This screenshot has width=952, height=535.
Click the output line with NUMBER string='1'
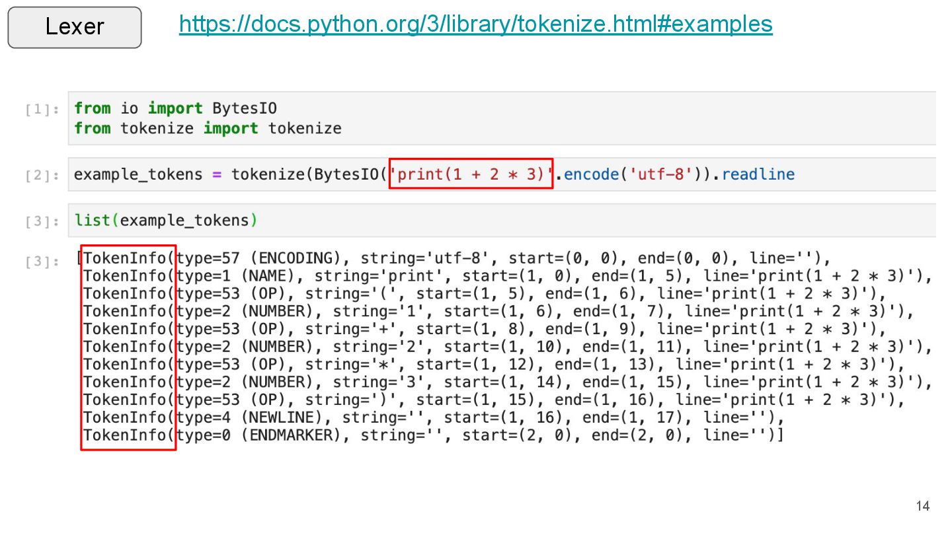(498, 311)
